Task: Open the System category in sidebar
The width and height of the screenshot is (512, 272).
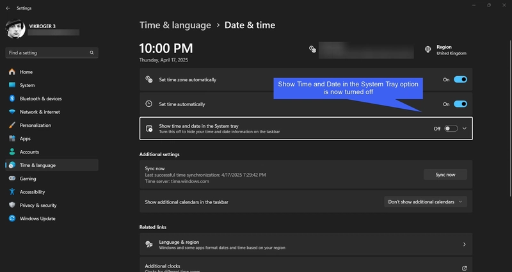Action: tap(27, 85)
